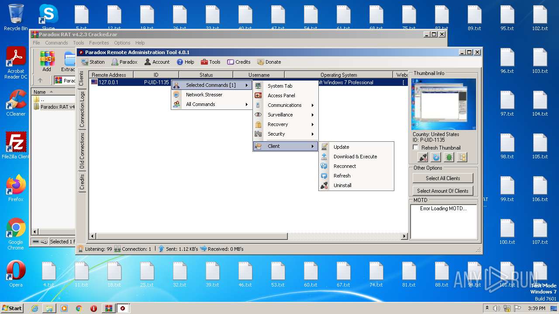Open Internet Explorer from taskbar
Viewport: 559px width, 314px height.
coord(35,308)
